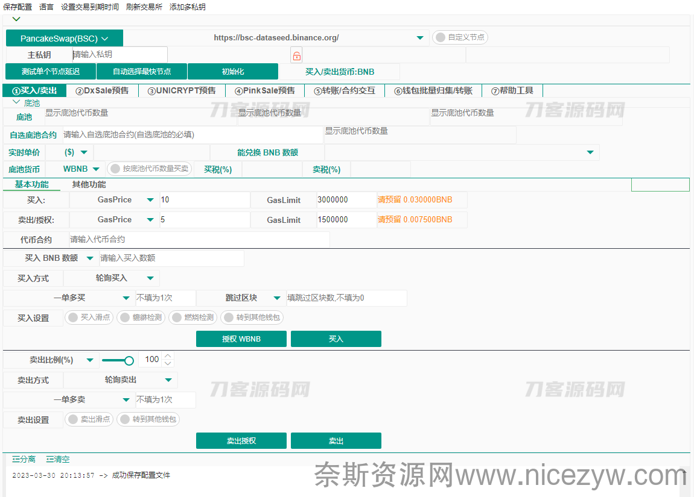The height and width of the screenshot is (497, 694).
Task: Click the 请输入买入数额 input field
Action: click(x=171, y=258)
